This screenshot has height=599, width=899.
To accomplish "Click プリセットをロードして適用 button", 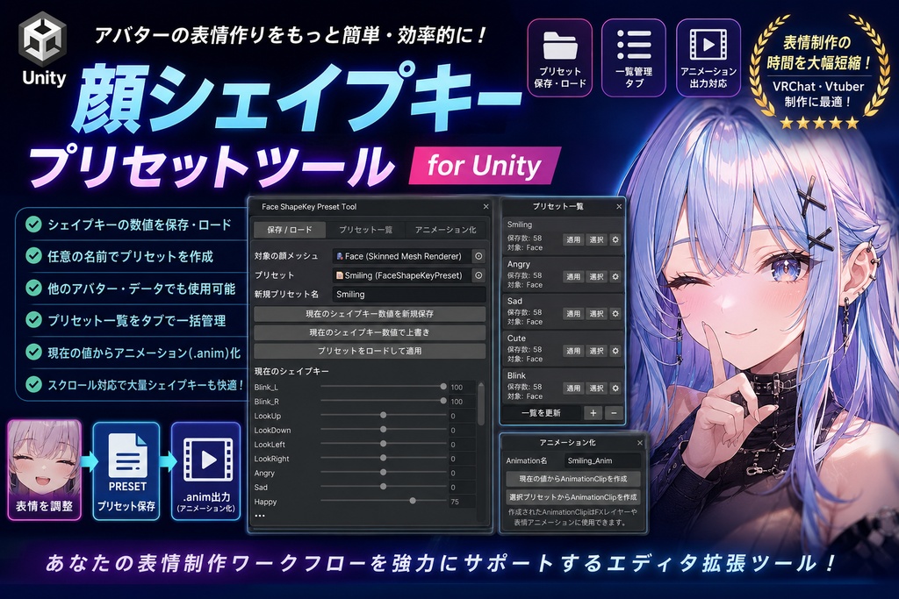I will pyautogui.click(x=370, y=351).
